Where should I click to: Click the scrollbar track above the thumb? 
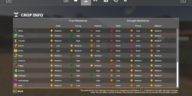177,45
